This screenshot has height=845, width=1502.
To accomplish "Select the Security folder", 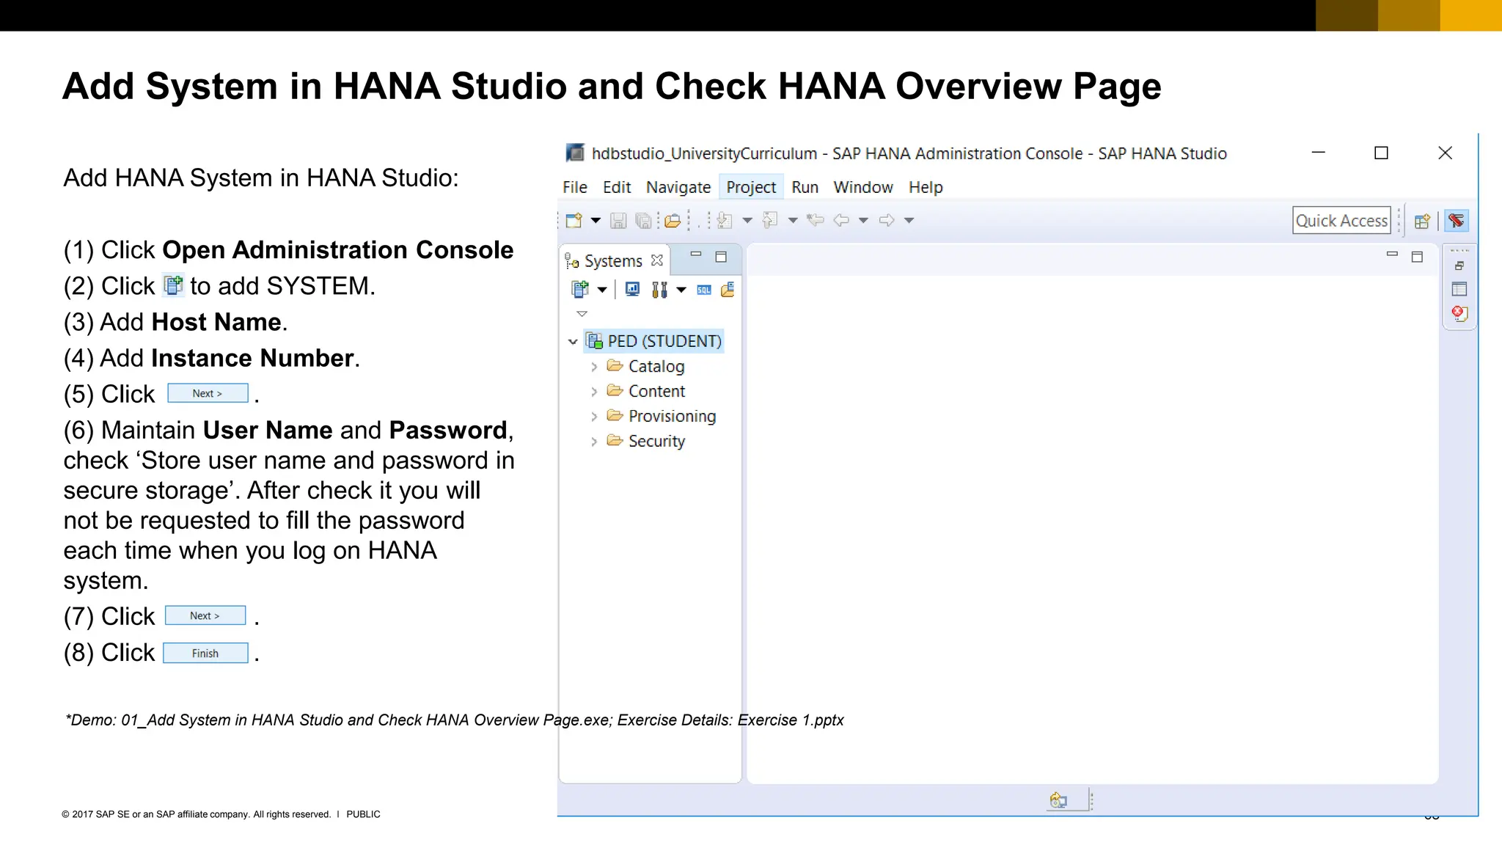I will (x=646, y=441).
